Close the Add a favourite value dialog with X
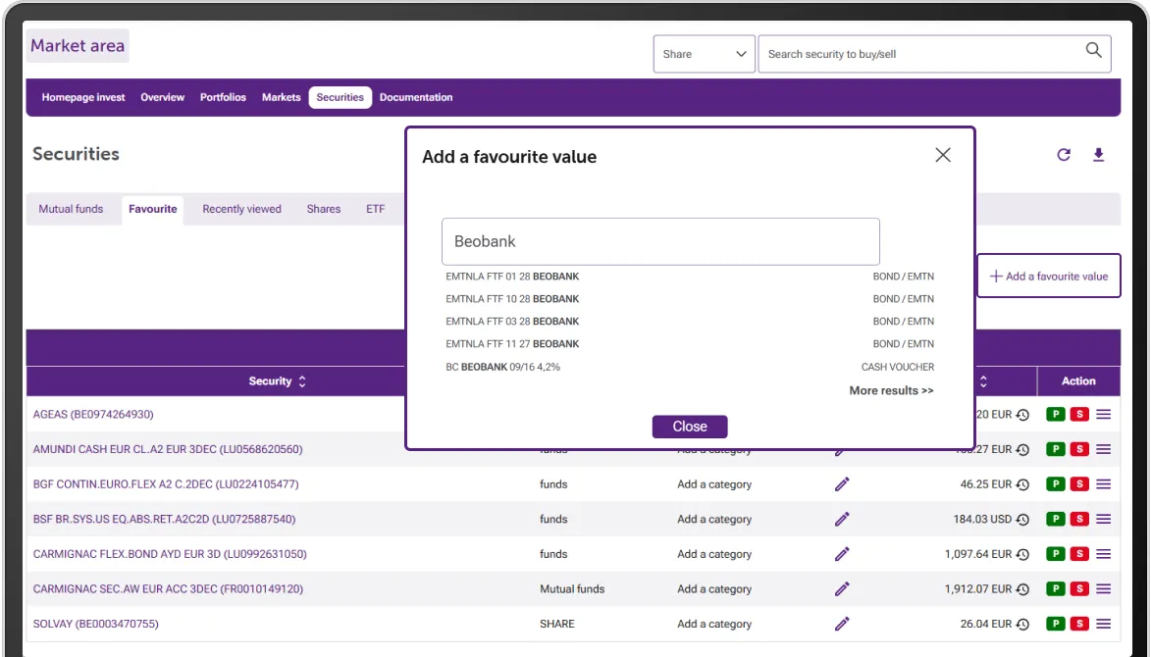This screenshot has height=657, width=1151. (x=943, y=155)
